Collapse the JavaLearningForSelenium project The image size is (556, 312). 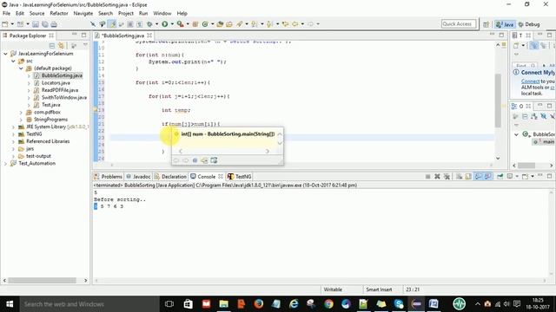click(5, 54)
